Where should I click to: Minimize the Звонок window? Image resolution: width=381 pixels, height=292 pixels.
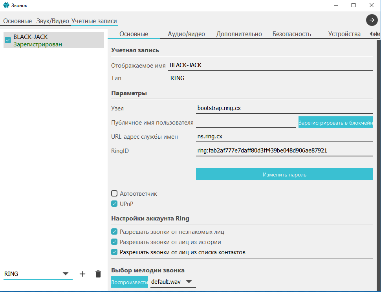(x=336, y=5)
